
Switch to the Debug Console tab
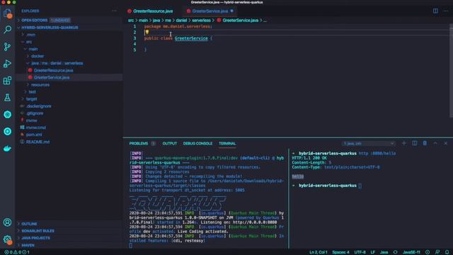point(197,143)
